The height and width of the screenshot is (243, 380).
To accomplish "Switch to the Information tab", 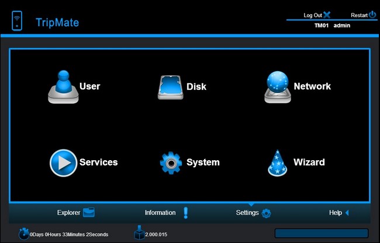I will [167, 213].
